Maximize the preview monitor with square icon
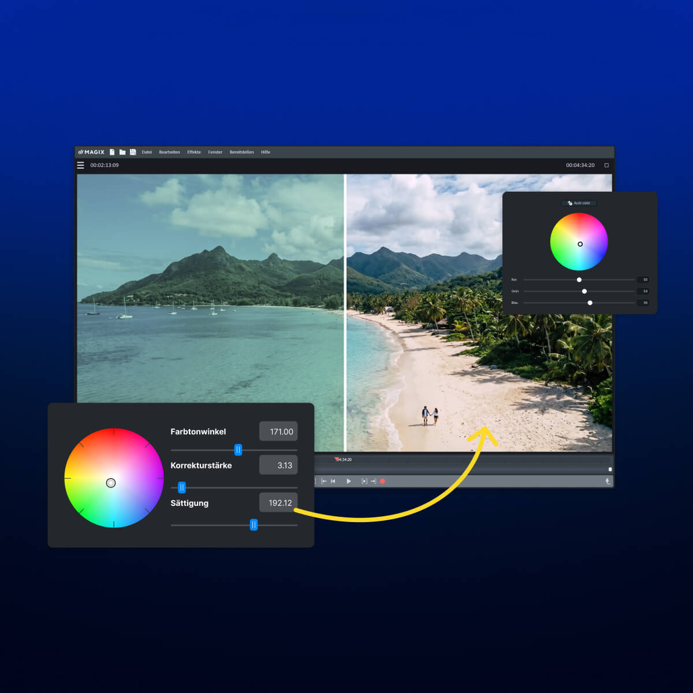 (606, 165)
